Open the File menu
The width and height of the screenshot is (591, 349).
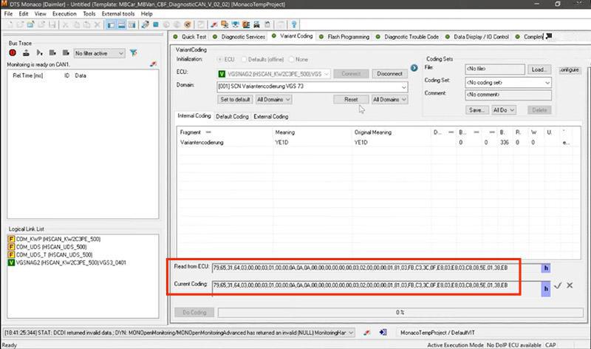point(8,13)
